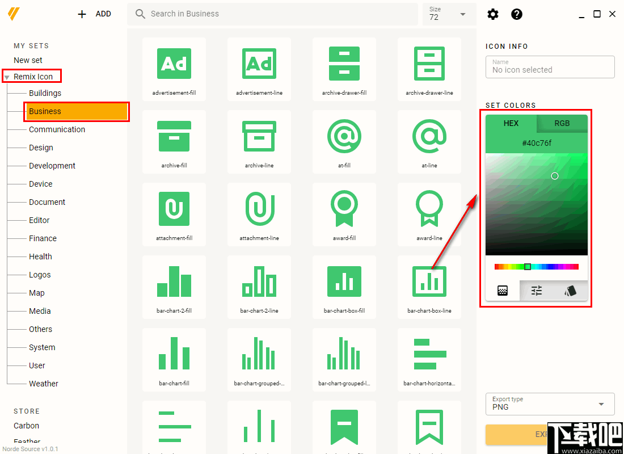Select the at-line icon from Business set

(x=429, y=136)
